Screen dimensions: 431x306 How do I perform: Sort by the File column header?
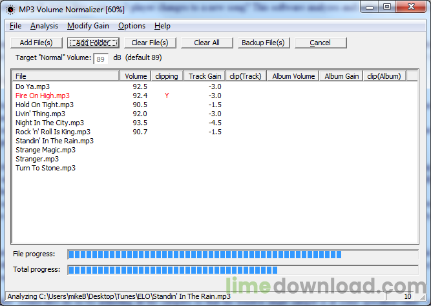click(x=65, y=76)
